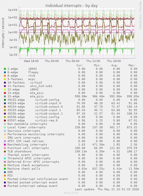
Task: Click the green 1-edge i8042 color swatch
Action: (5, 69)
